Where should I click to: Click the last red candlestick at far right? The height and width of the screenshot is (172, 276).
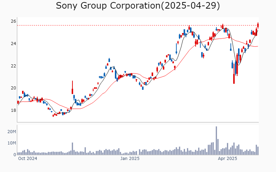[x=258, y=25]
